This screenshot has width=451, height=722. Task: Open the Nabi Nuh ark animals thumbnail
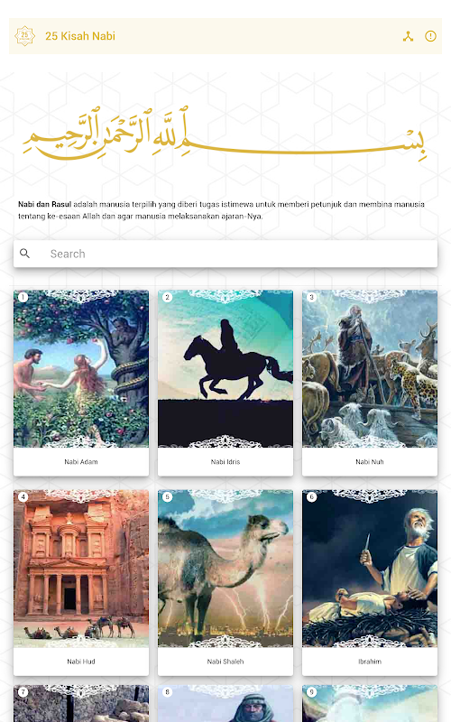pos(370,368)
